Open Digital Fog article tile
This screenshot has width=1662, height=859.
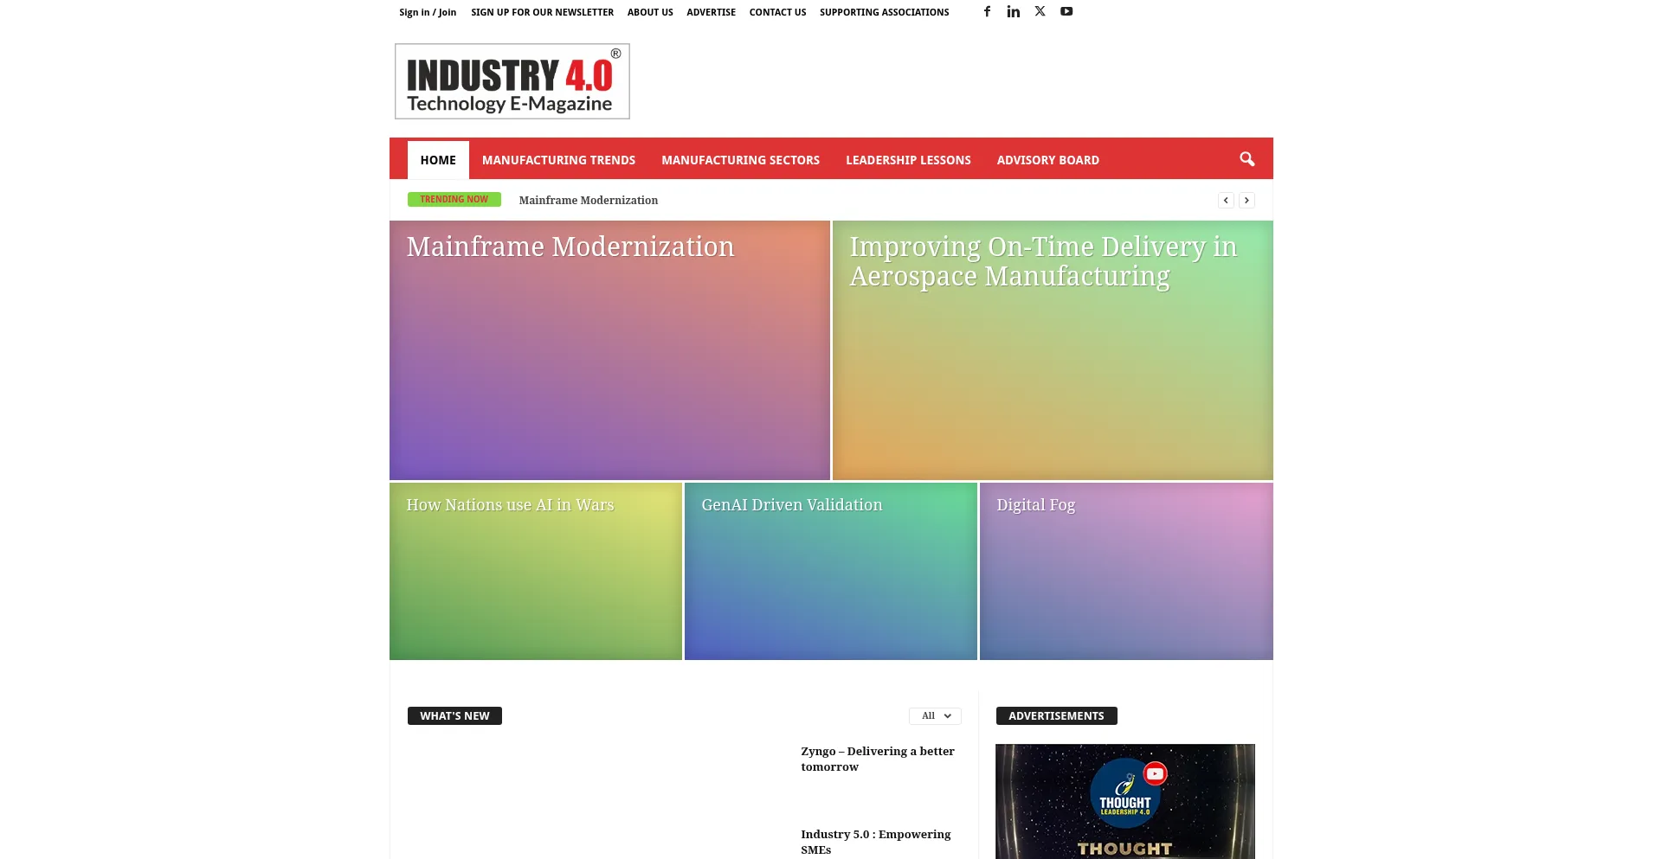coord(1126,571)
